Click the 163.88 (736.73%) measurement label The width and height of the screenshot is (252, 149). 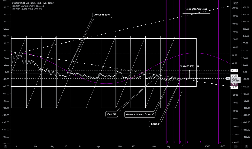[x=196, y=9]
